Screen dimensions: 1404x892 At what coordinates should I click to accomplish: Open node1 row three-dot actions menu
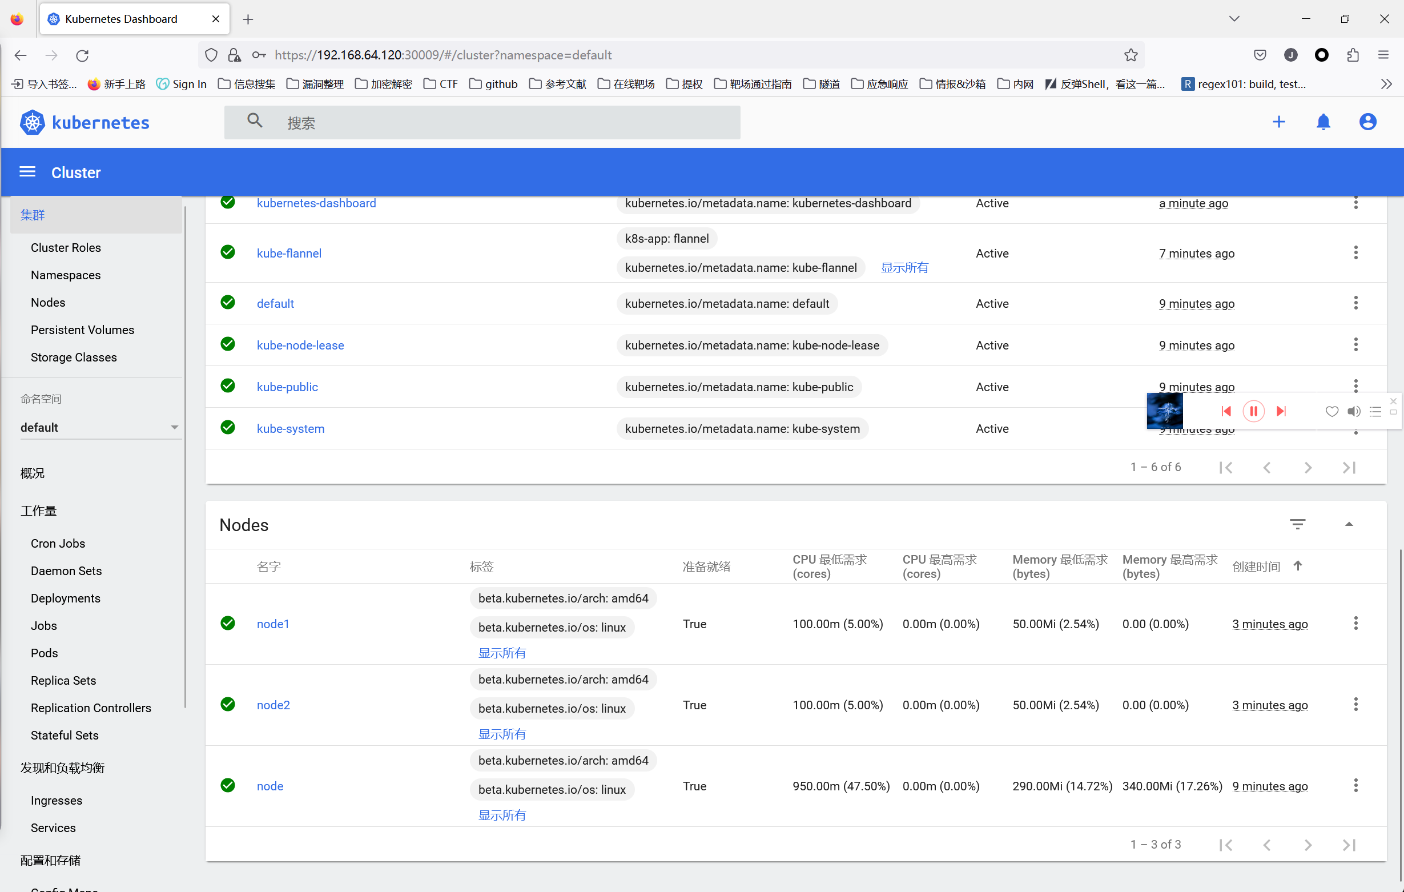tap(1355, 623)
